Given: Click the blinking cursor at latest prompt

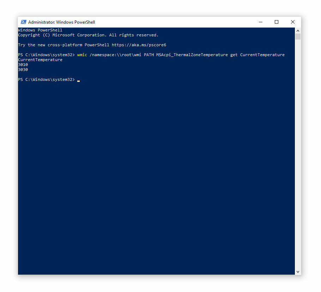Looking at the screenshot, I should (78, 80).
